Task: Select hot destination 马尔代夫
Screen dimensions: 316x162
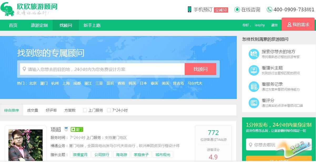Action: (x=195, y=83)
